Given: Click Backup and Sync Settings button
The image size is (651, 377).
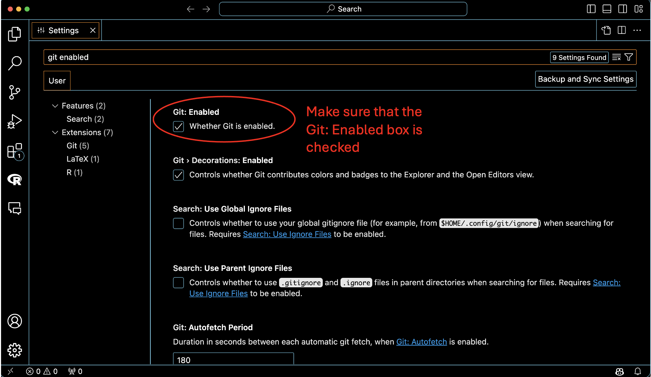Looking at the screenshot, I should pyautogui.click(x=586, y=79).
